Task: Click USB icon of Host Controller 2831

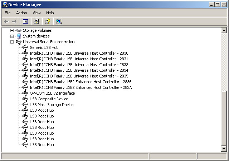Action: click(x=25, y=59)
